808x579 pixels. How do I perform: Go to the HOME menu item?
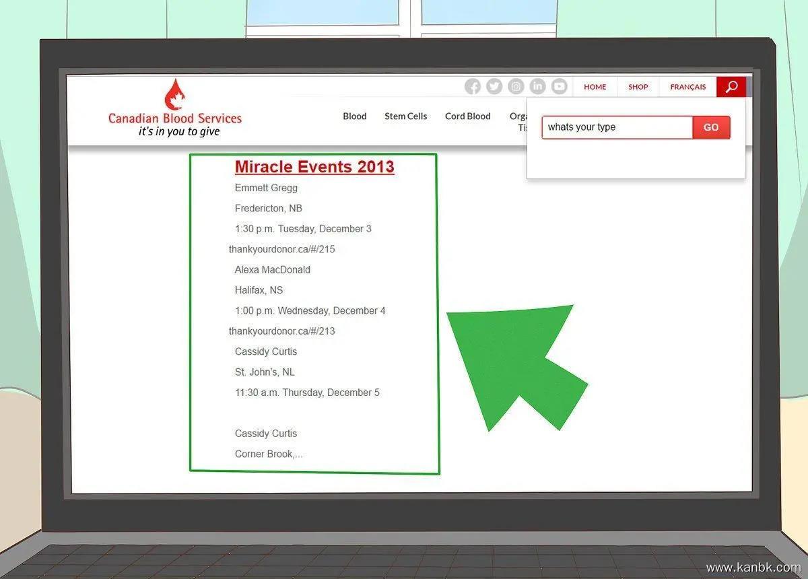pyautogui.click(x=595, y=87)
